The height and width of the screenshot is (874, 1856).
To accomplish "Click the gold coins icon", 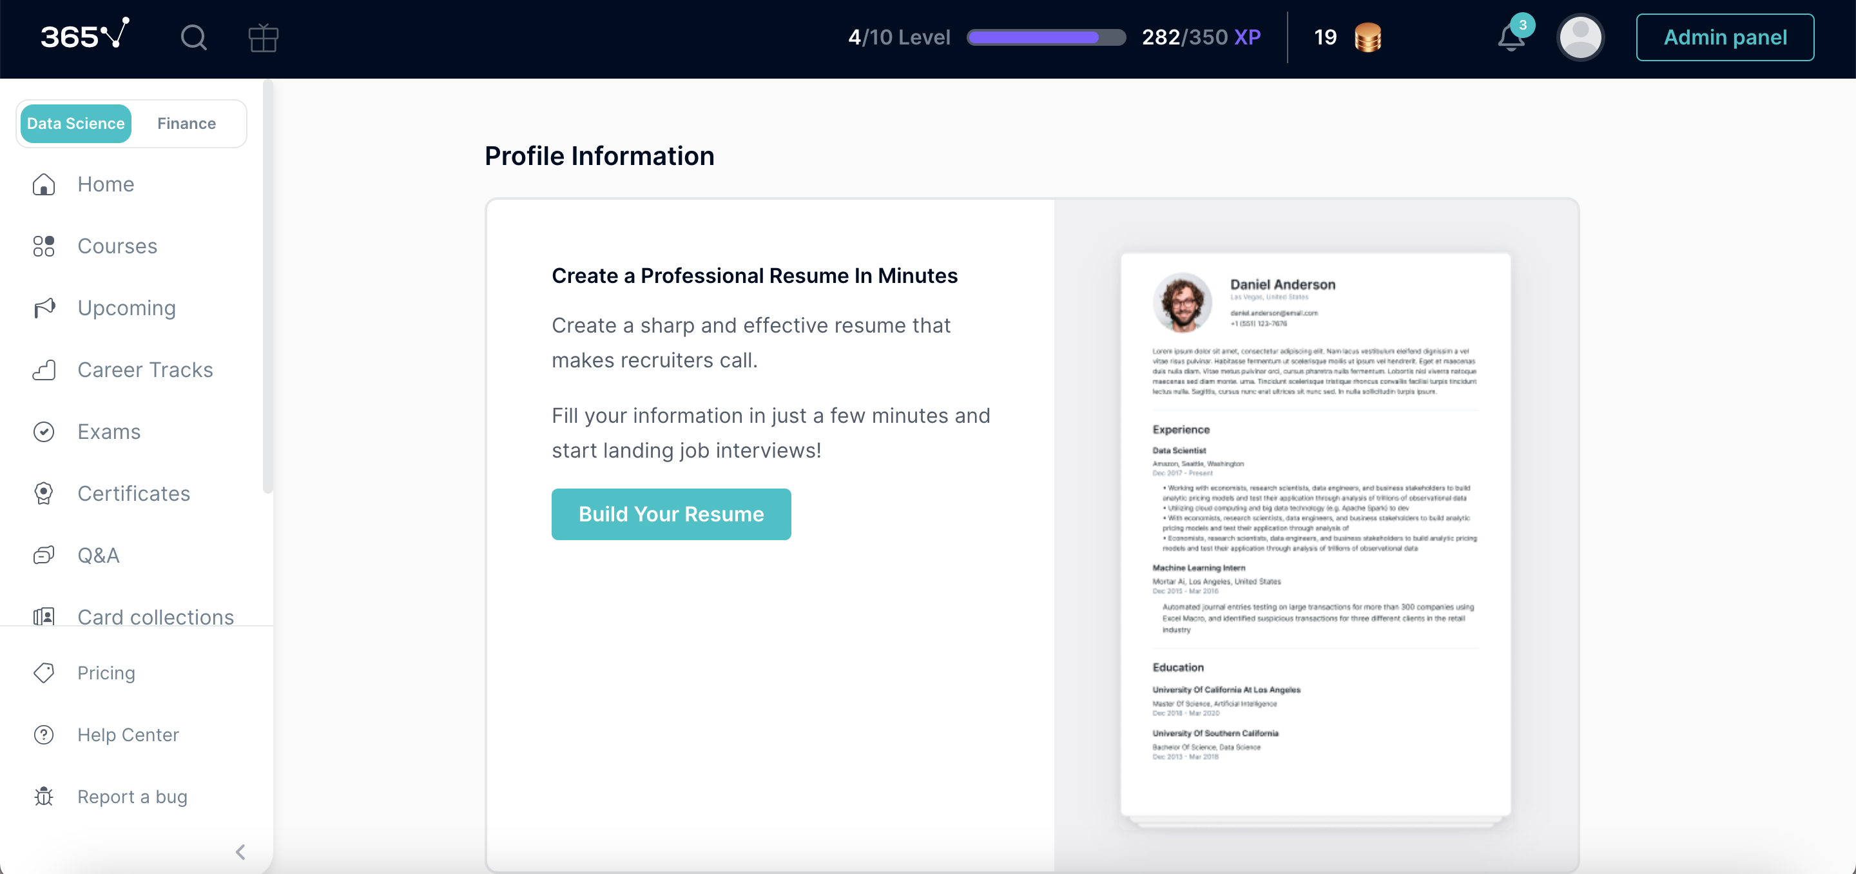I will [x=1368, y=37].
